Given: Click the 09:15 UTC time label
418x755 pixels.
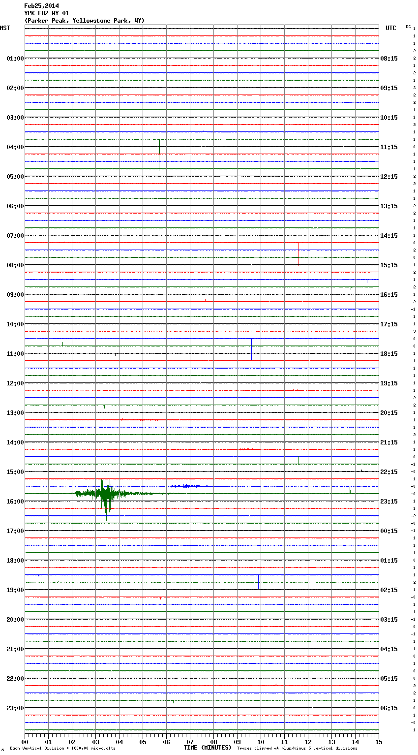Looking at the screenshot, I should click(389, 88).
